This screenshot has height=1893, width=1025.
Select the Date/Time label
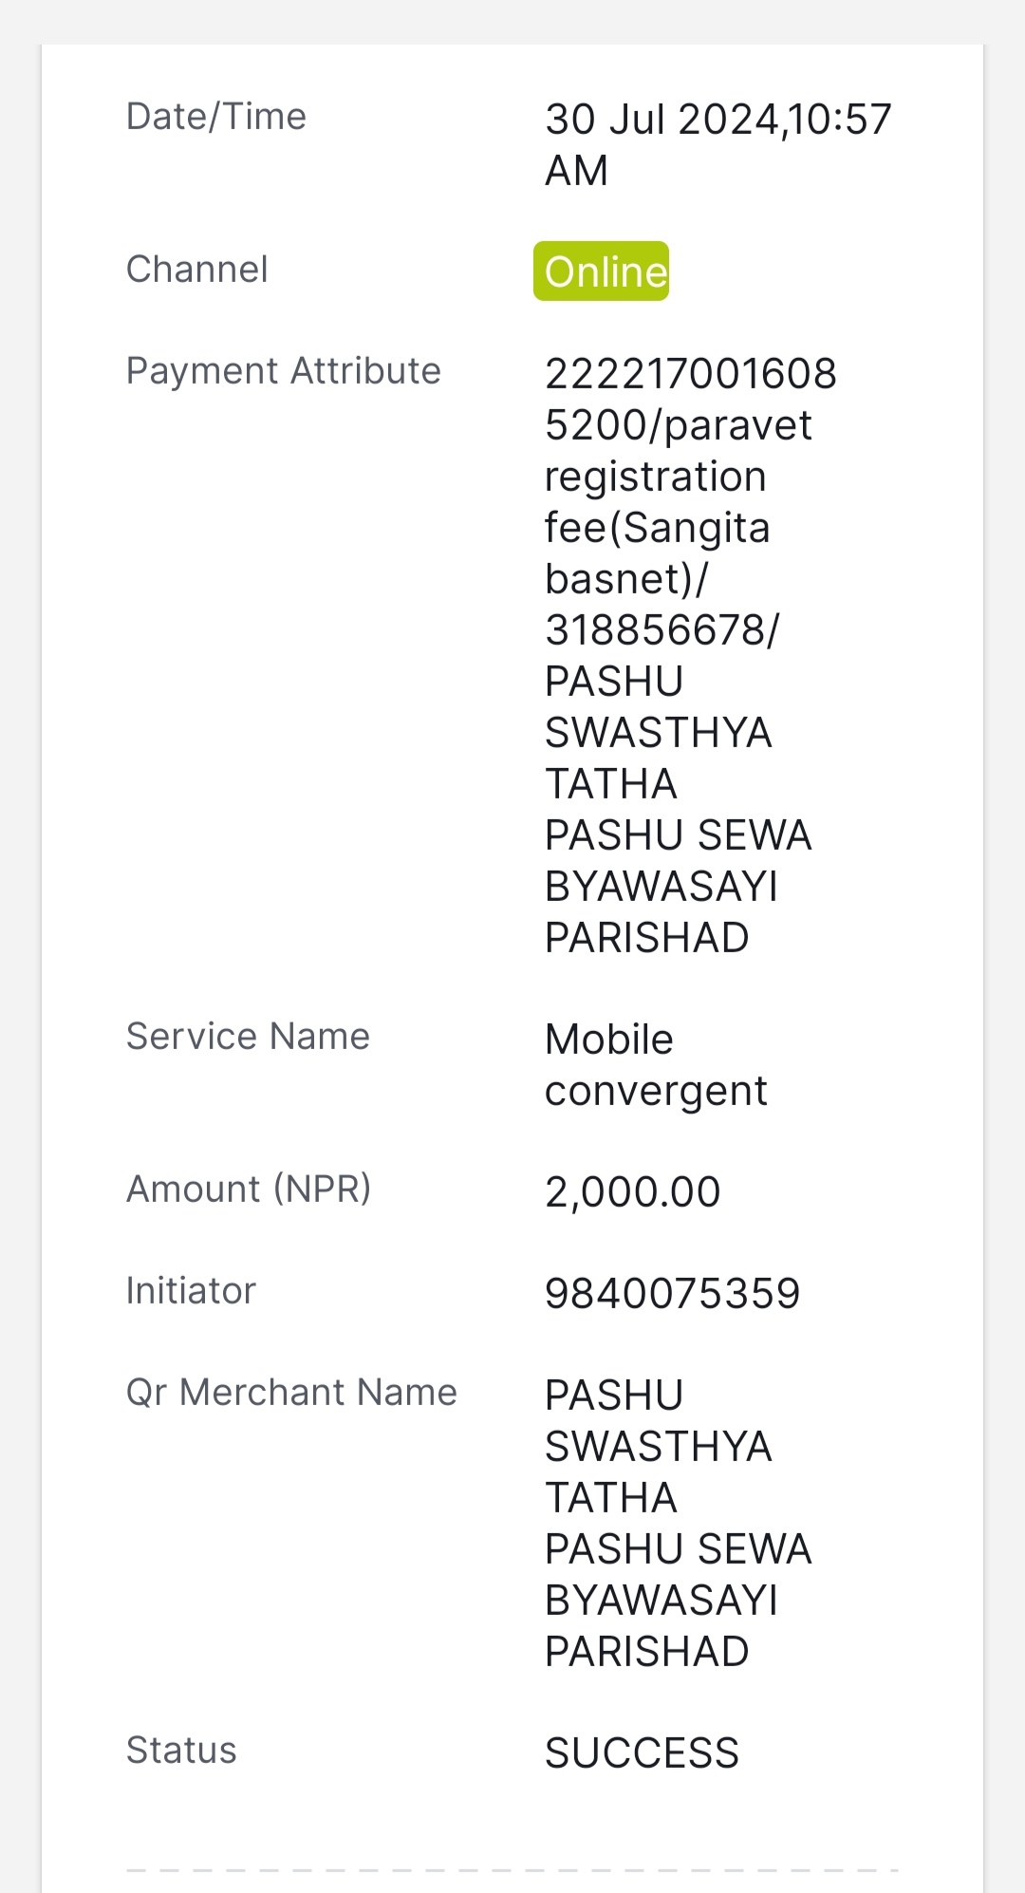coord(216,117)
